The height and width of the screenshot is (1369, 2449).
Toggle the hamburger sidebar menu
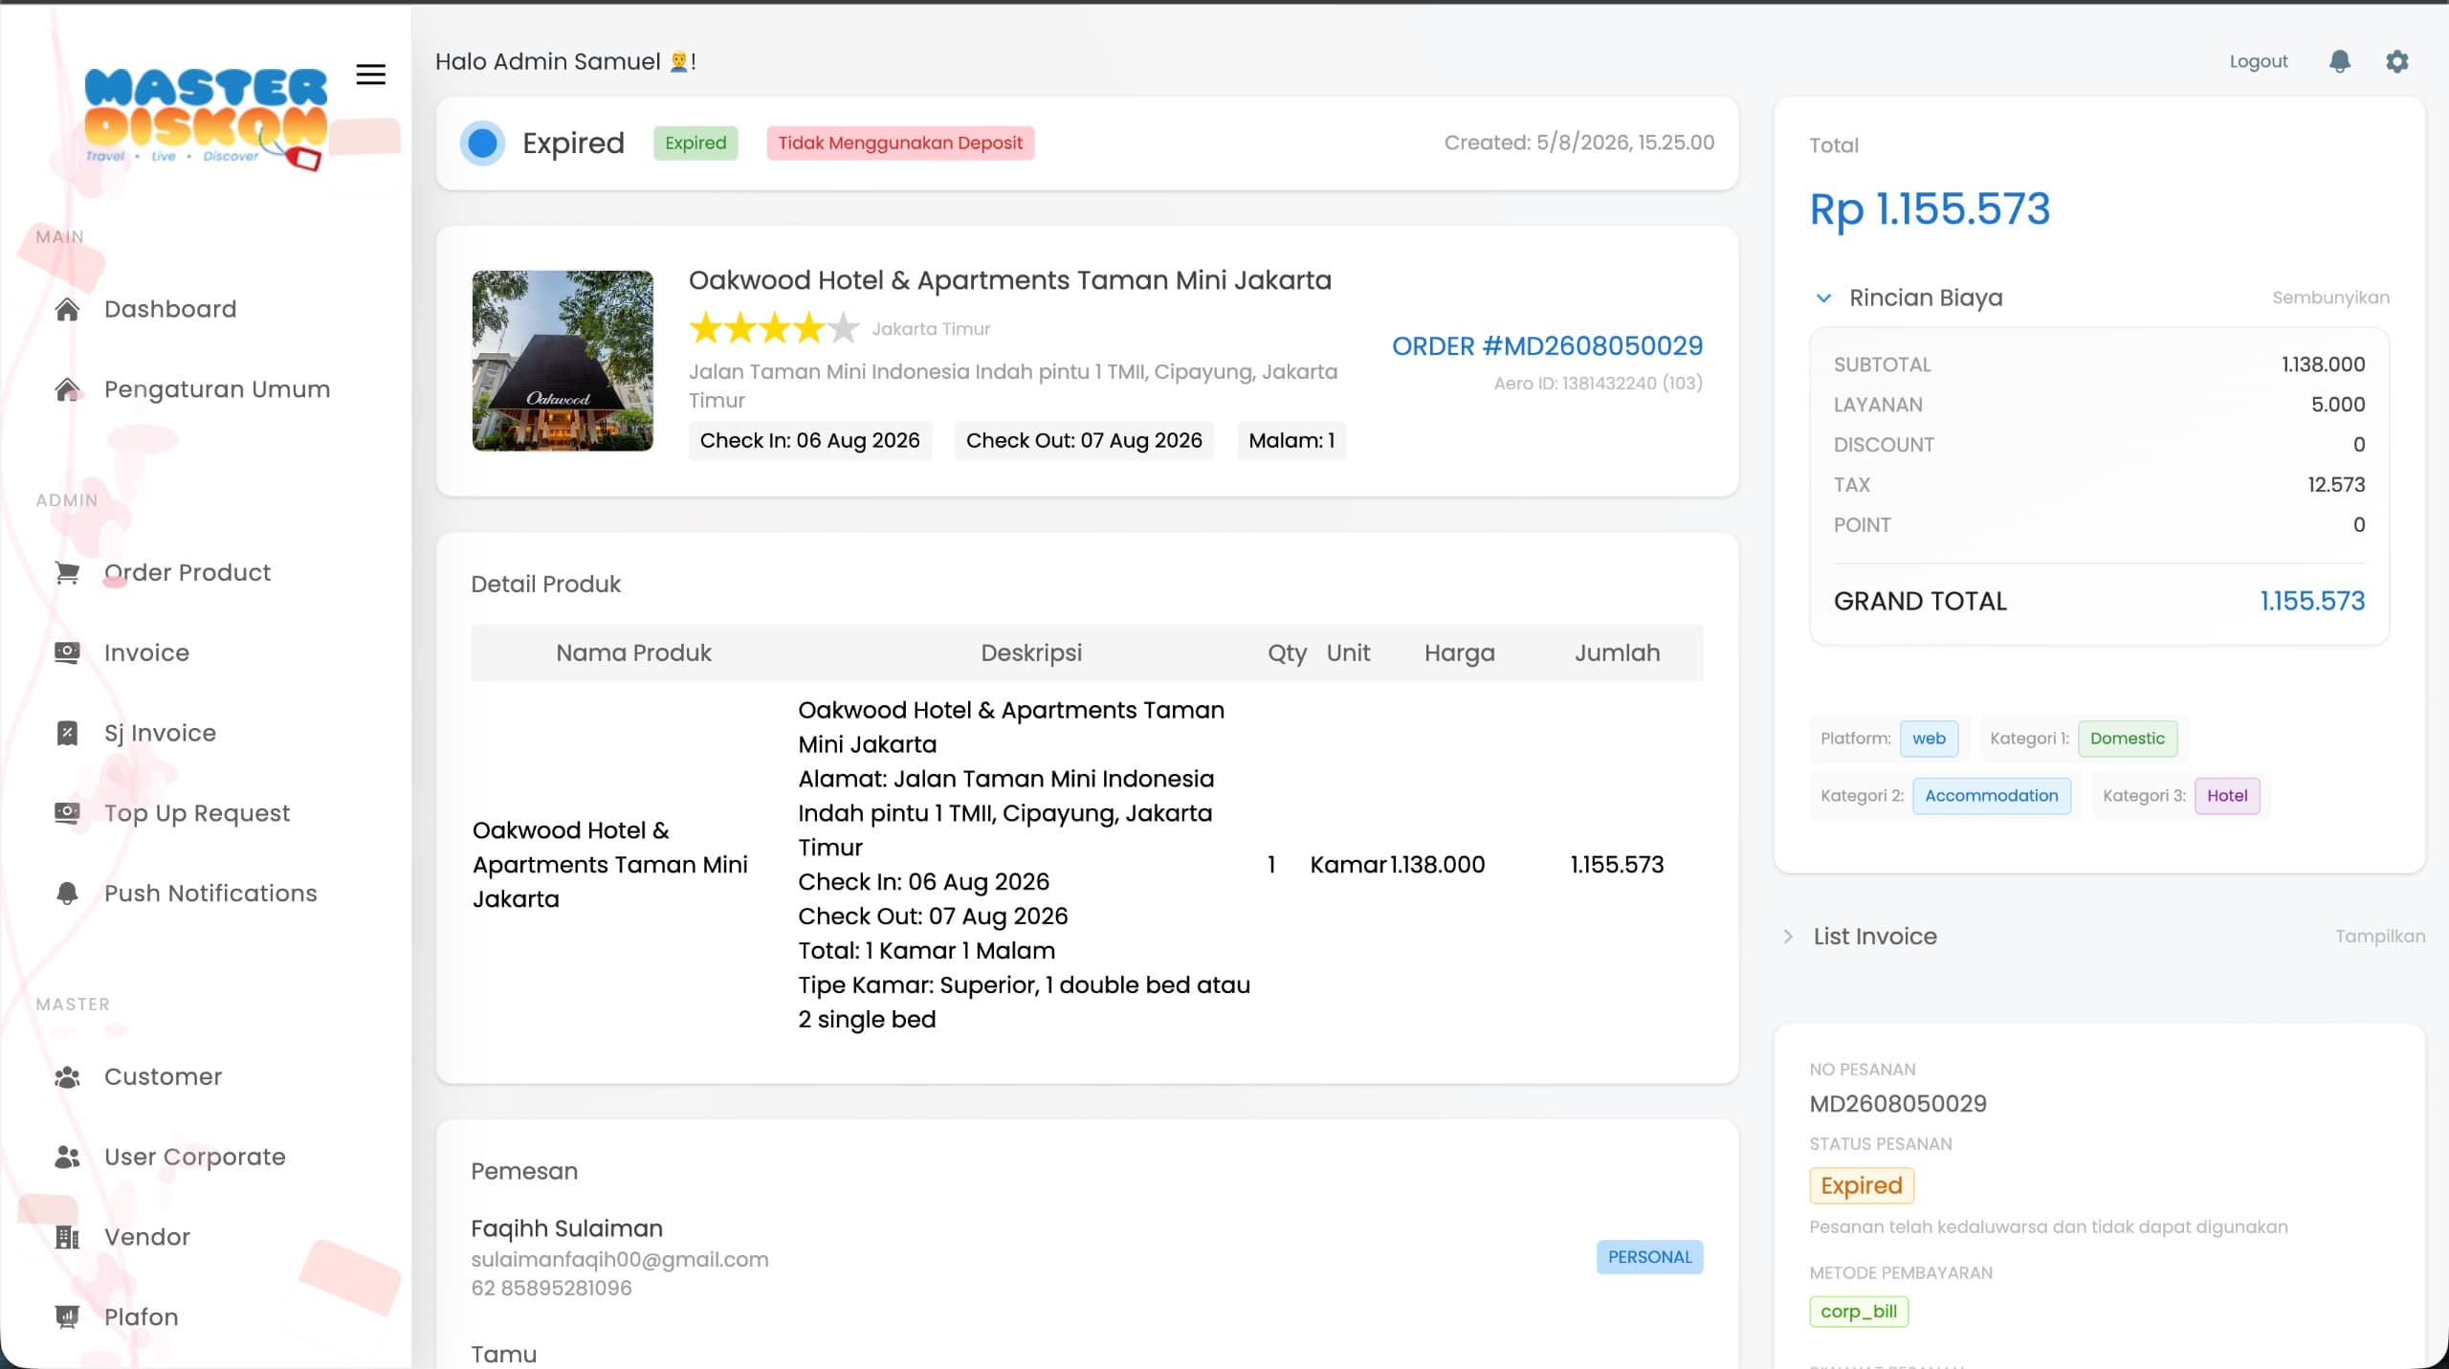[x=370, y=74]
